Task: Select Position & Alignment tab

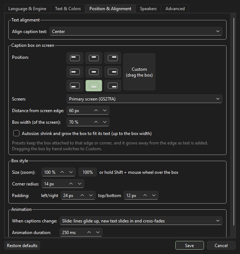Action: pos(110,9)
